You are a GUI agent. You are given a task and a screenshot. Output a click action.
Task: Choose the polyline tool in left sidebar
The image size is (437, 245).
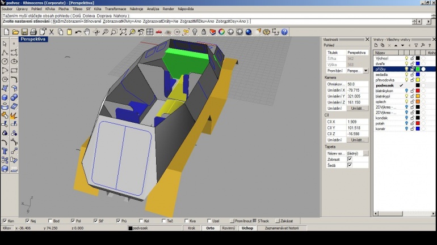pos(5,53)
